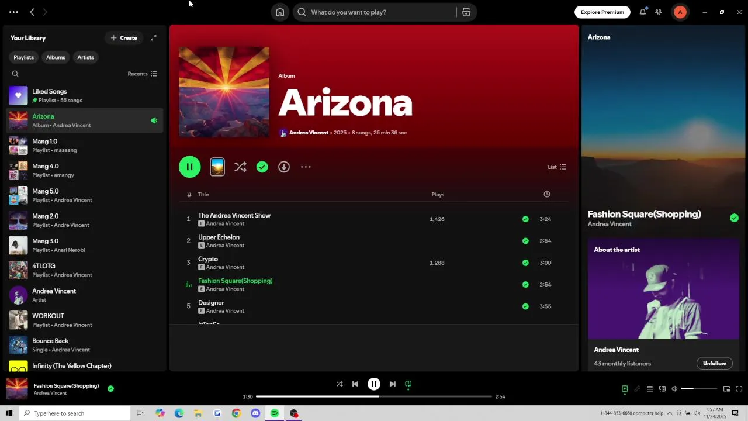This screenshot has width=748, height=421.
Task: Open the user profile avatar menu
Action: (680, 12)
